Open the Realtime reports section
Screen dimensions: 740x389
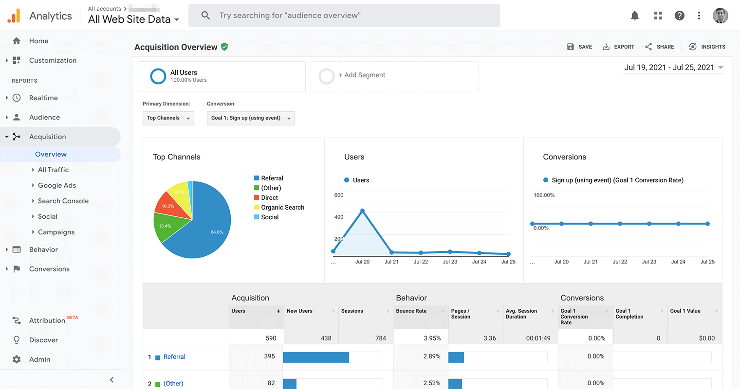[x=43, y=98]
